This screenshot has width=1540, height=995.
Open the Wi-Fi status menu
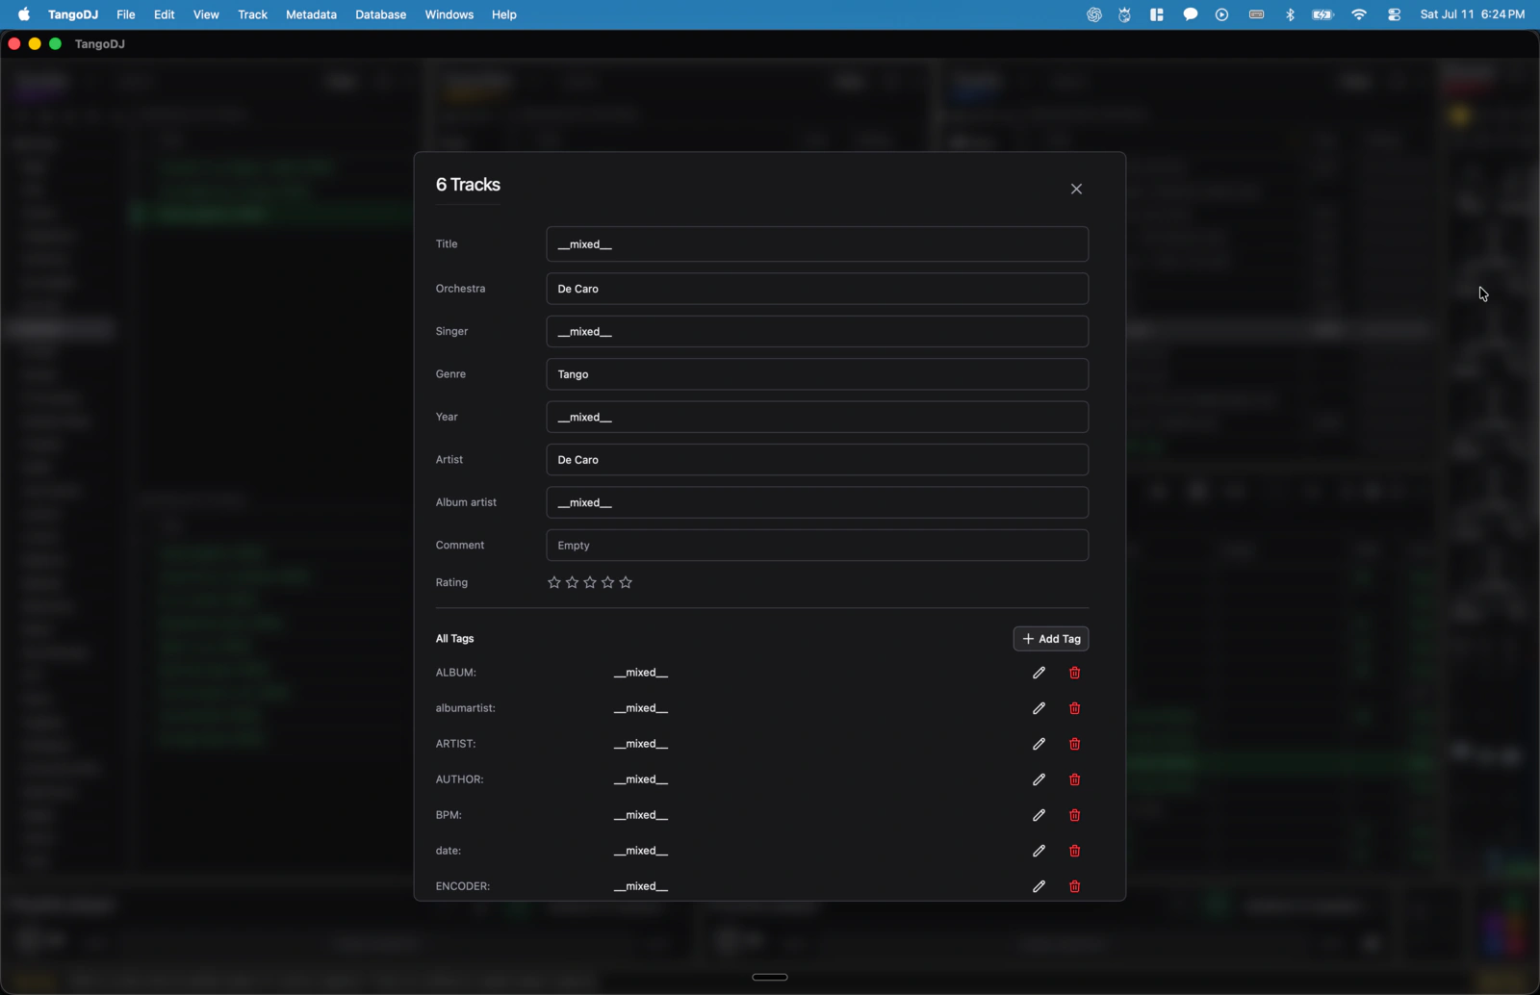1359,14
